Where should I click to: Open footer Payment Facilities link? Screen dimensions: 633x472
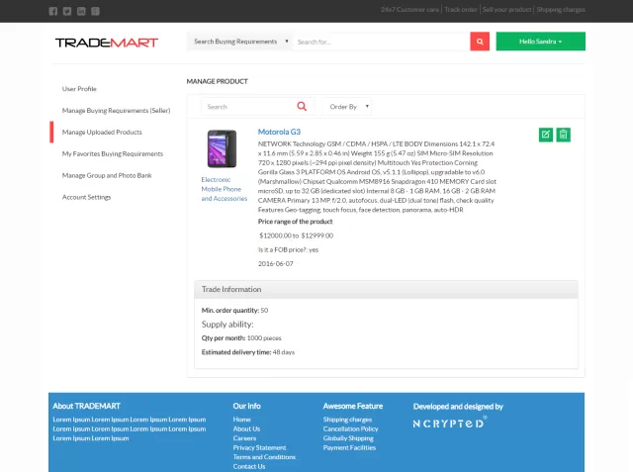tap(349, 448)
